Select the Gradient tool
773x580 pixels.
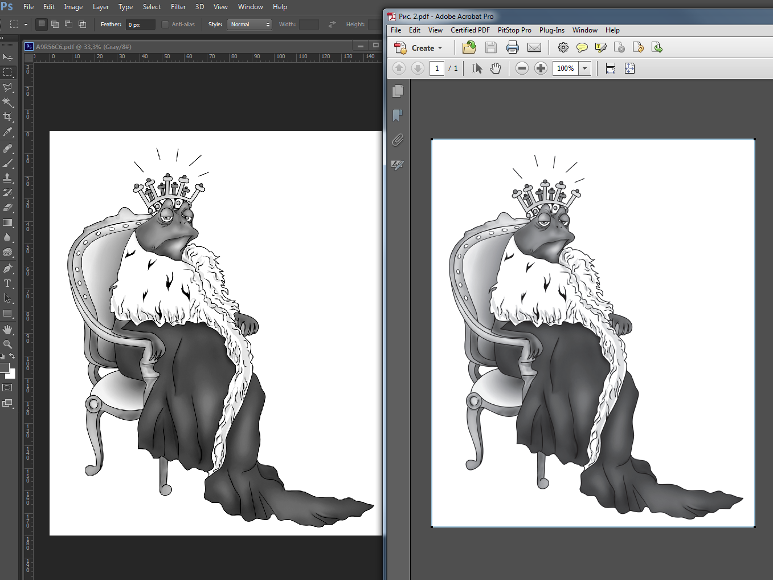pos(7,222)
